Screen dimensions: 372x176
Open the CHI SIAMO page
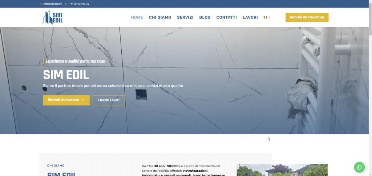click(x=160, y=17)
